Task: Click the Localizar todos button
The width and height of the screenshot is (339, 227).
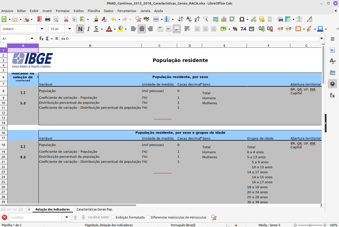Action: (x=98, y=217)
